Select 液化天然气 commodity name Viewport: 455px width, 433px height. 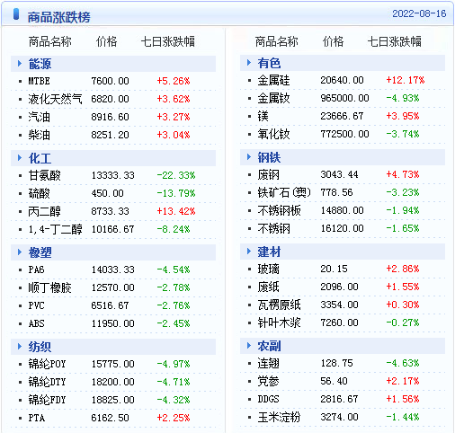point(55,99)
